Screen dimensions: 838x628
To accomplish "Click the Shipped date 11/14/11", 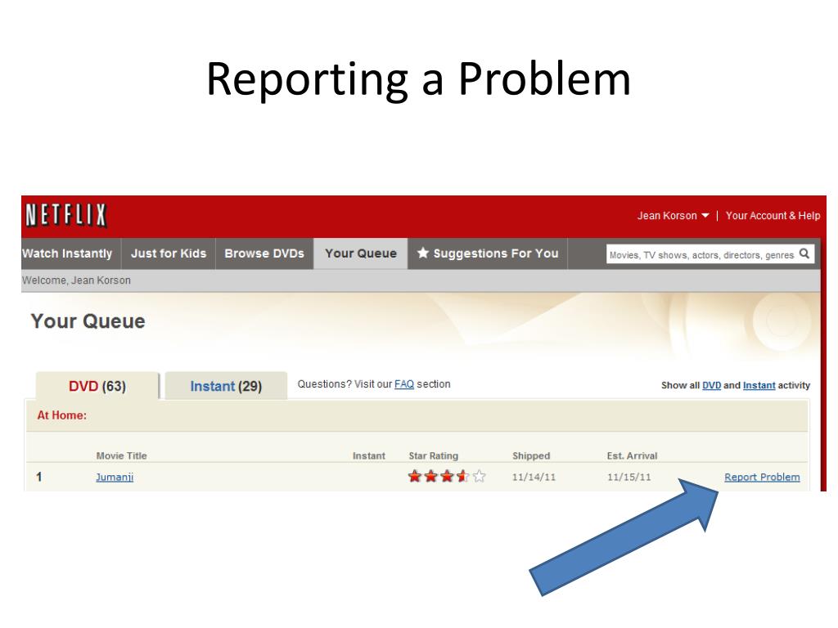I will click(534, 478).
